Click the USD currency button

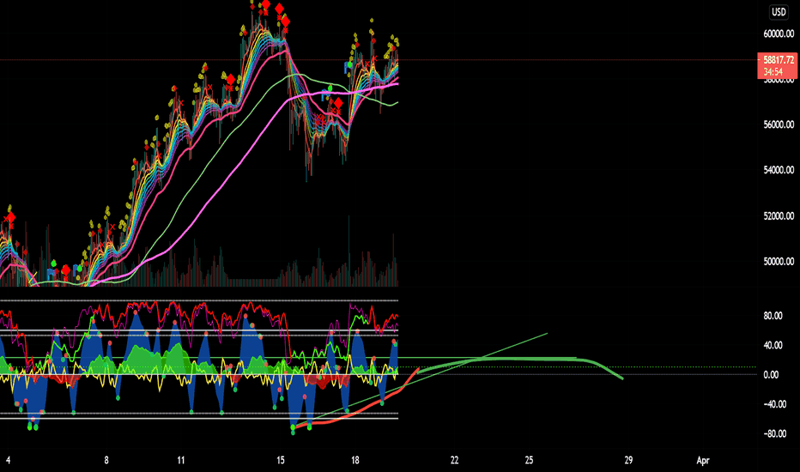click(779, 12)
